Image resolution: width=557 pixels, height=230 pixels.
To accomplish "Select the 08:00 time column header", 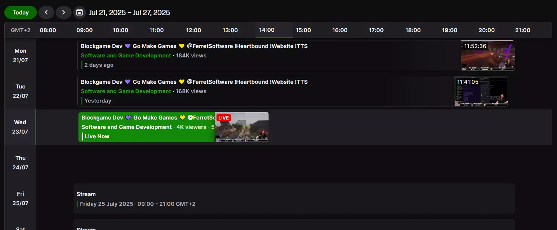I will tap(48, 30).
